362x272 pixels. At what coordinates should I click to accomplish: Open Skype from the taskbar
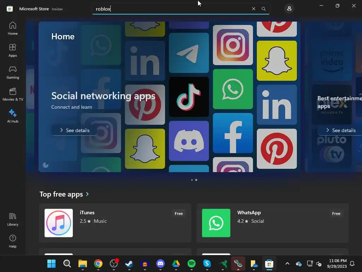point(207,263)
